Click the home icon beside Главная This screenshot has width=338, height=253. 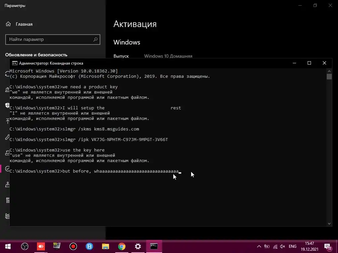8,24
